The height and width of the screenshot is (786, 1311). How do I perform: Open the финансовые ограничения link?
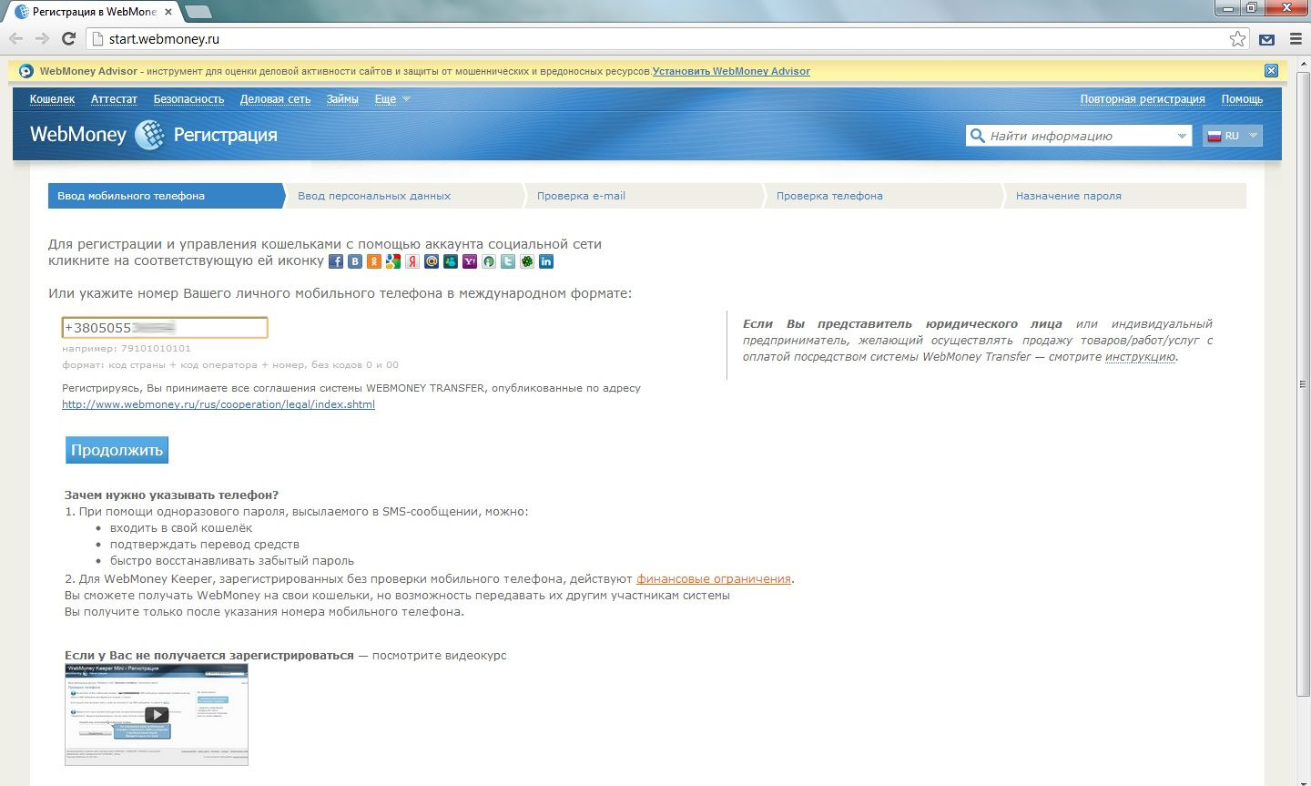click(x=713, y=579)
